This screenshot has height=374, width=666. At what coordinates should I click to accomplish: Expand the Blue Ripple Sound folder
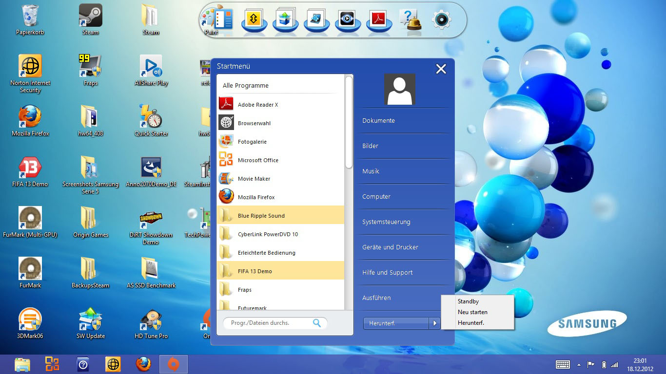coord(261,216)
